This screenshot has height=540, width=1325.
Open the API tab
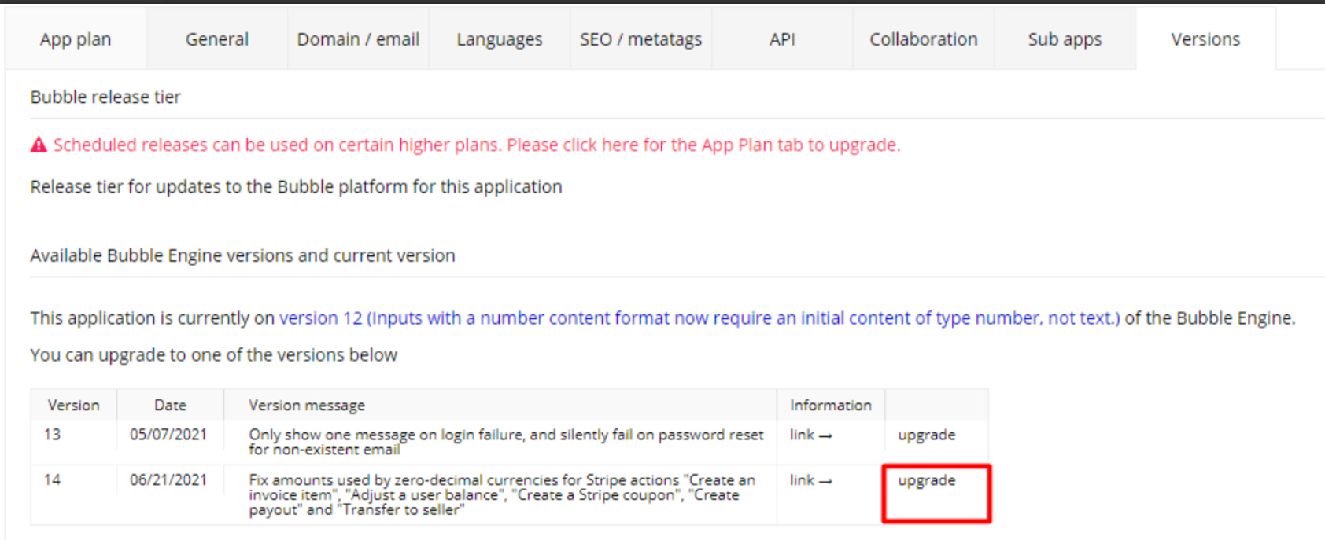[x=782, y=39]
